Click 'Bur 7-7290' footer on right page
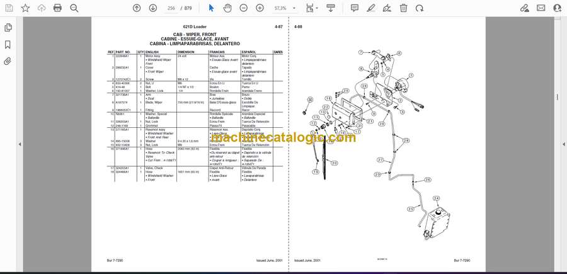 point(462,260)
